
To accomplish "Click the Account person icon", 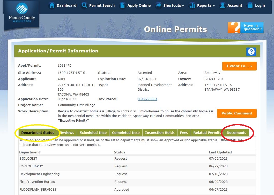I will [x=222, y=5].
